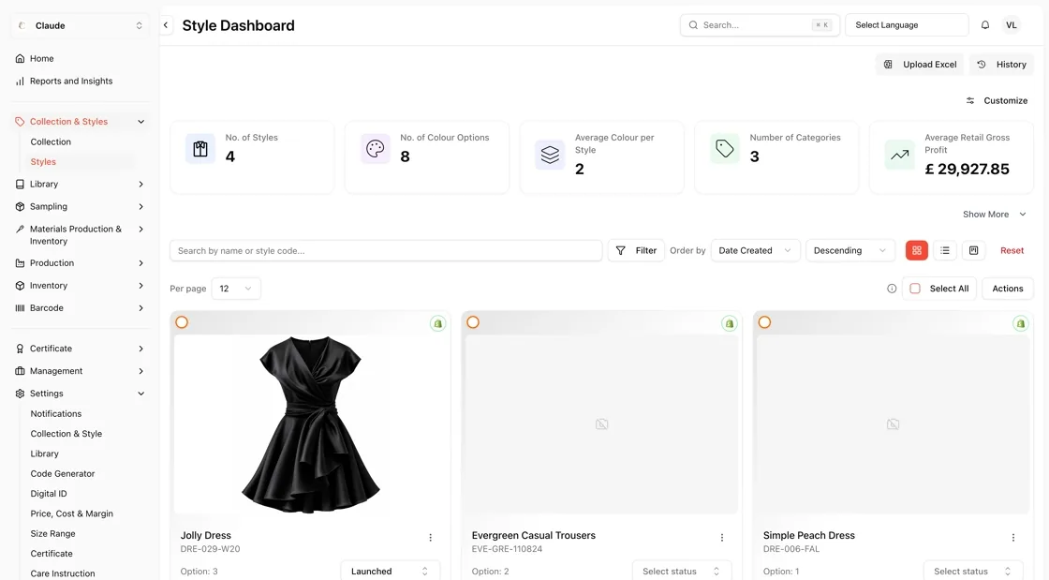This screenshot has width=1049, height=580.
Task: Open the Select Language dropdown
Action: point(907,25)
